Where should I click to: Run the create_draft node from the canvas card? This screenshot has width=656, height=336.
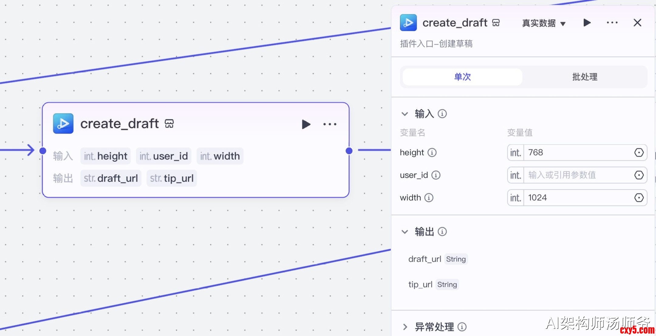(x=306, y=124)
